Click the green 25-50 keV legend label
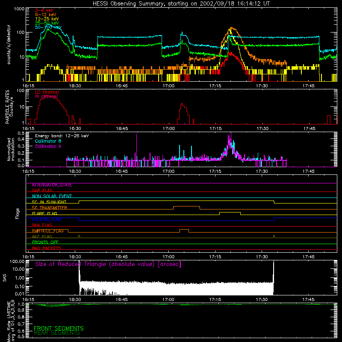This screenshot has height=342, width=342. (47, 23)
